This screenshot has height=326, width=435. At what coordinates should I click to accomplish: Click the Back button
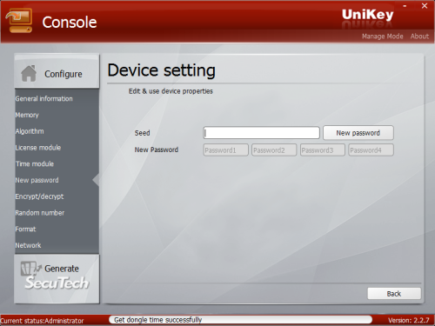click(x=394, y=294)
